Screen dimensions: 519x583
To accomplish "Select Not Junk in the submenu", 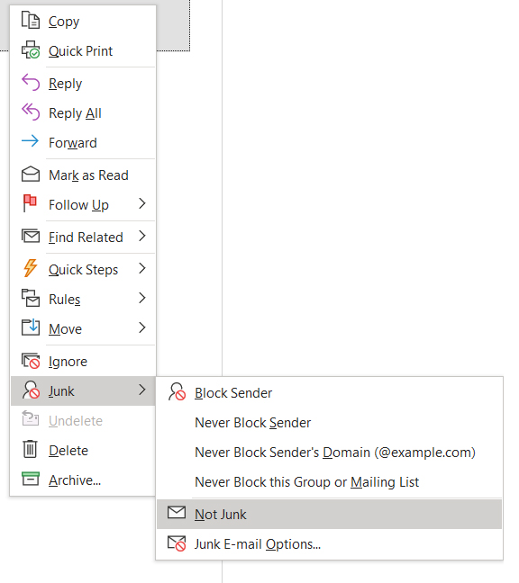I will click(x=329, y=515).
